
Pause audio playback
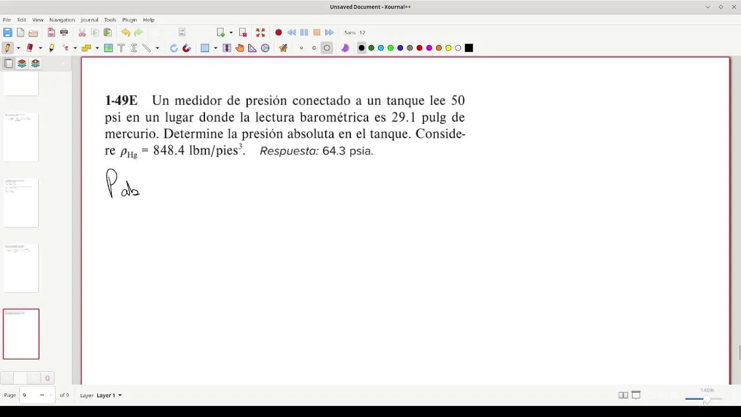pos(304,32)
